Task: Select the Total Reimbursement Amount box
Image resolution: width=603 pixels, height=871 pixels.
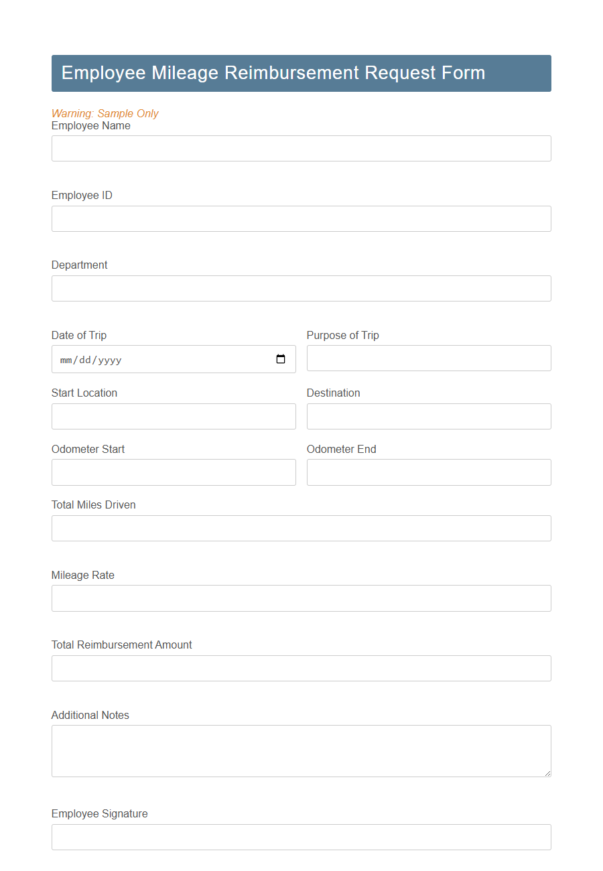Action: click(301, 668)
